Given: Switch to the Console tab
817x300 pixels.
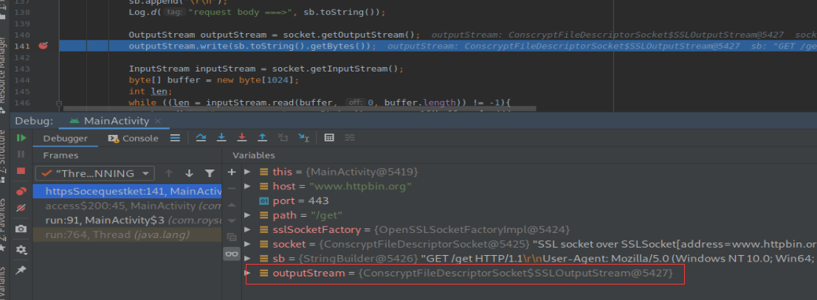Looking at the screenshot, I should 133,138.
